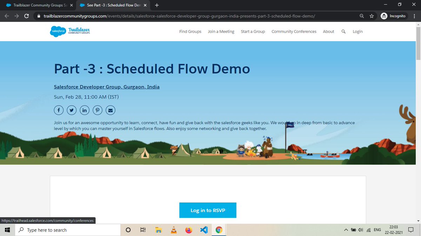
Task: Show hidden tray icons chevron
Action: coord(346,230)
